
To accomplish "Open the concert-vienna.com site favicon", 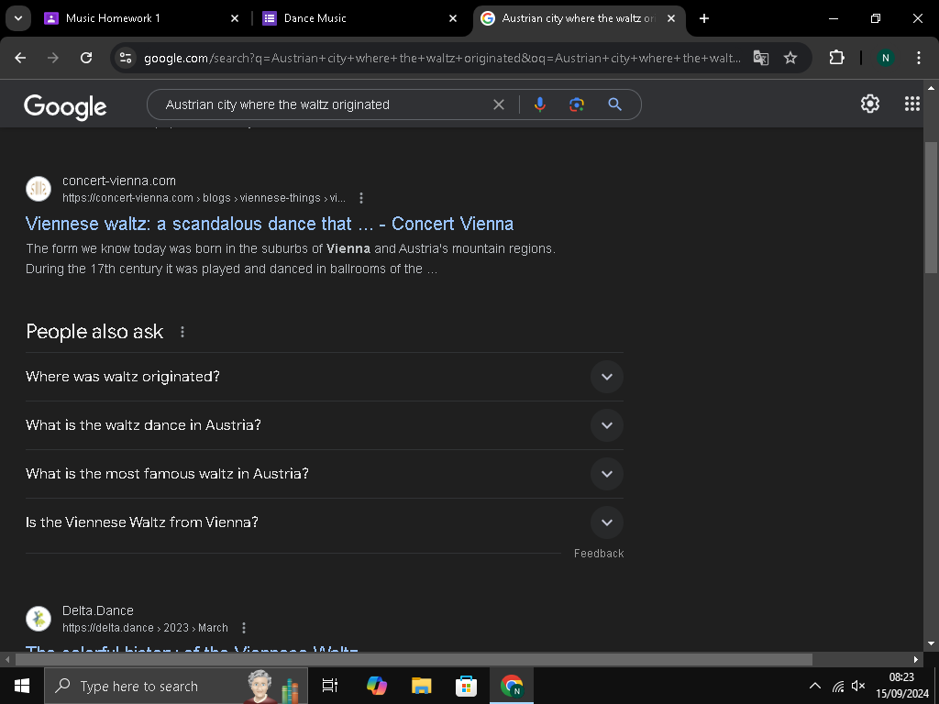I will tap(39, 189).
